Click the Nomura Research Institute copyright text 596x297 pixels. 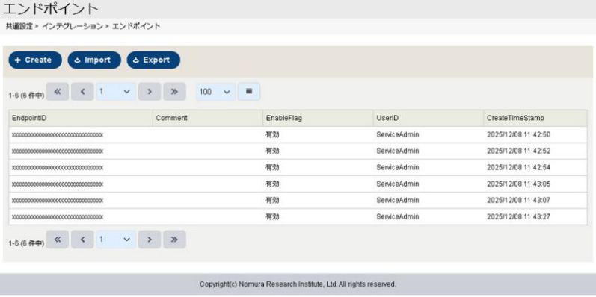[298, 284]
